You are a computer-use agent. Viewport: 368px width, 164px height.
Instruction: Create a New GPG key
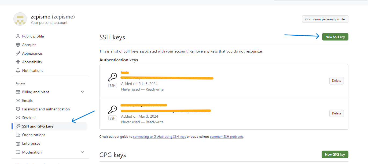[x=335, y=154]
